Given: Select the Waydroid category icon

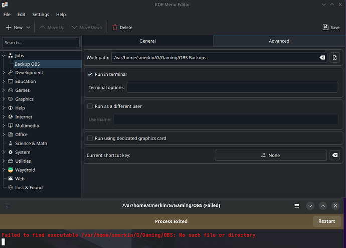Looking at the screenshot, I should coord(11,170).
